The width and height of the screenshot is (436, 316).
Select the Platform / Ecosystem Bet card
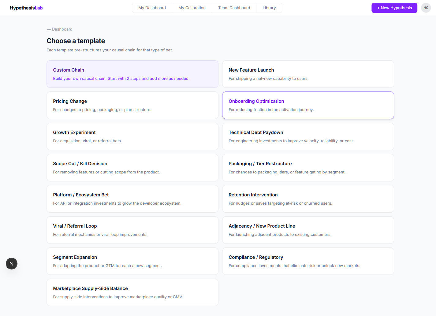click(132, 199)
